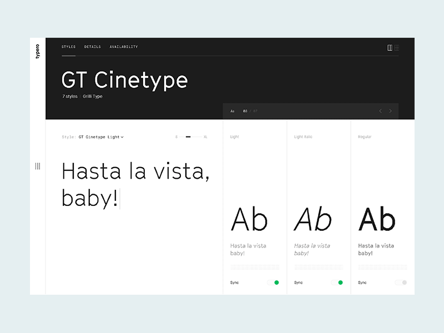Switch to column view layout
Image resolution: width=444 pixels, height=333 pixels.
click(x=390, y=48)
